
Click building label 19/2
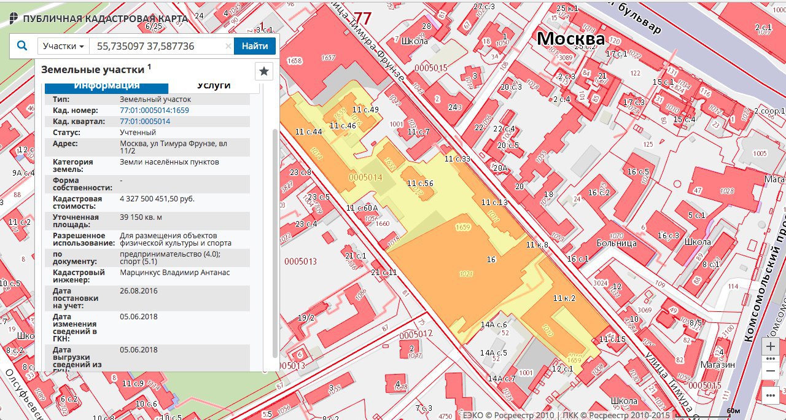click(x=306, y=318)
